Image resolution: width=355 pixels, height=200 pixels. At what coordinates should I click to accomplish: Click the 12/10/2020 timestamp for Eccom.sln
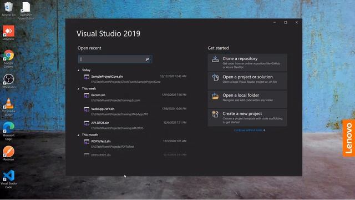pyautogui.click(x=174, y=95)
